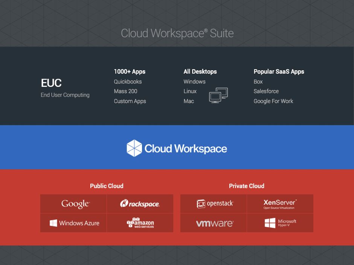Click the desktop monitors icon
Screen dimensions: 354x265
pyautogui.click(x=218, y=95)
